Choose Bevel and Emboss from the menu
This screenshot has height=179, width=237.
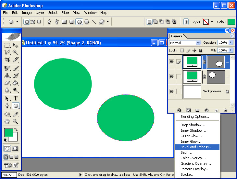click(x=196, y=147)
